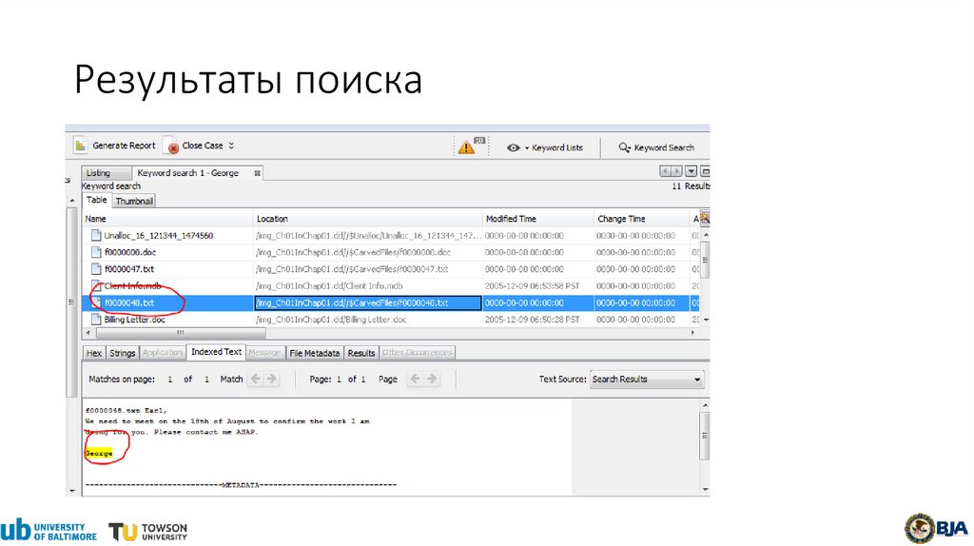The image size is (974, 546).
Task: Go to the previous page arrow
Action: (416, 379)
